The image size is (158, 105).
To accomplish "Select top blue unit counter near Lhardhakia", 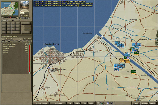I will point(117,43).
